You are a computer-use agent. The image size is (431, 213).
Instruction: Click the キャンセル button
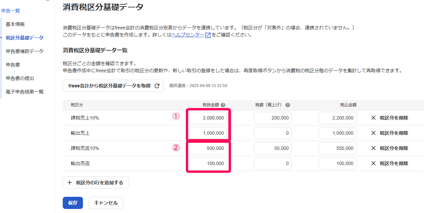[x=106, y=203]
